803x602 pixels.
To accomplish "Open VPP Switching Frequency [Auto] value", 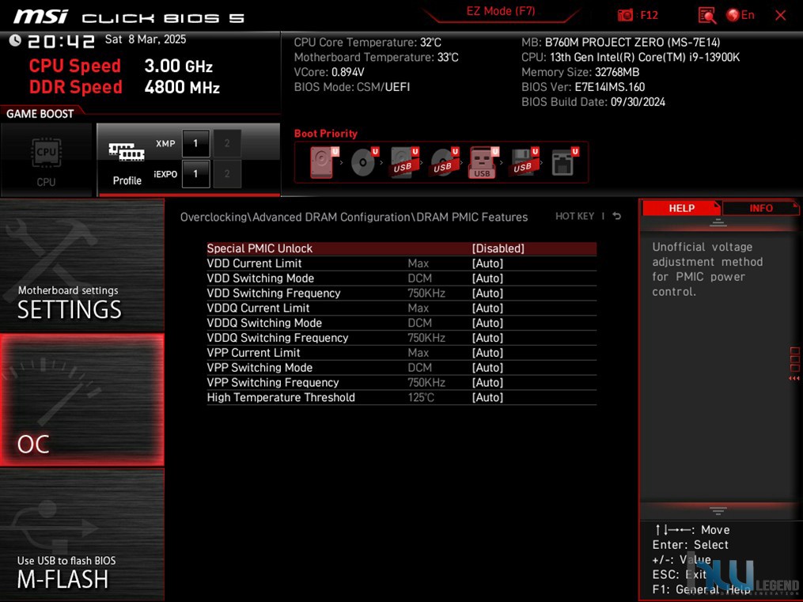I will pos(487,382).
